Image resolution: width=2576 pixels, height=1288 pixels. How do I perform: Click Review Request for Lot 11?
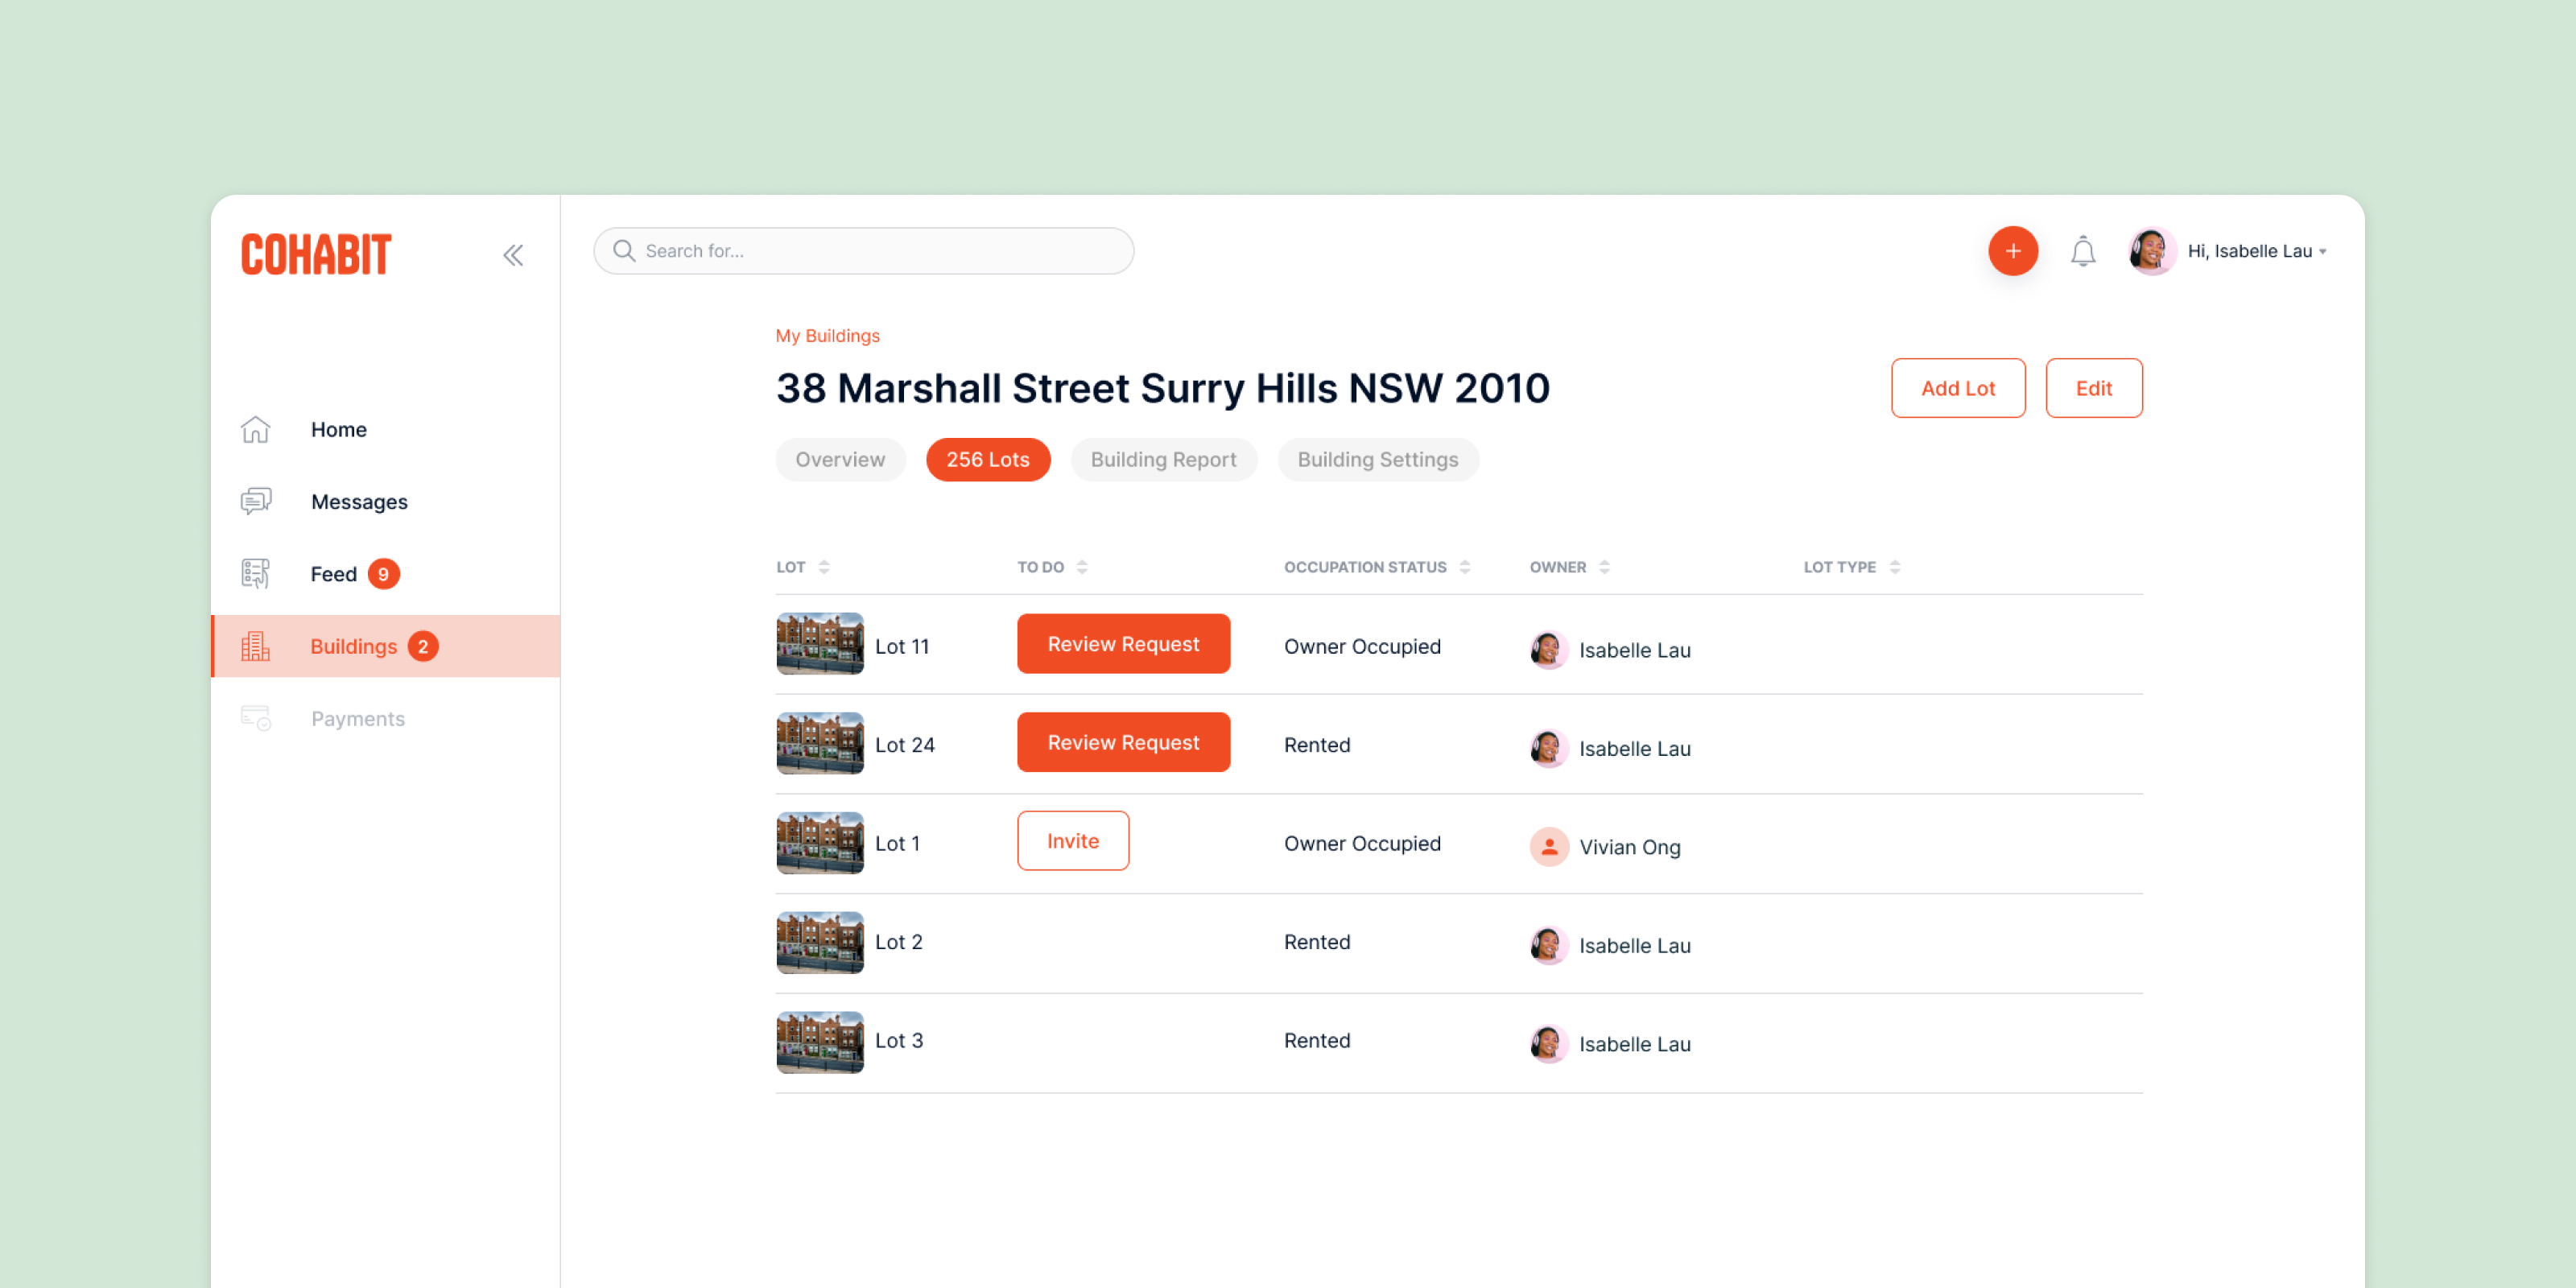point(1123,644)
